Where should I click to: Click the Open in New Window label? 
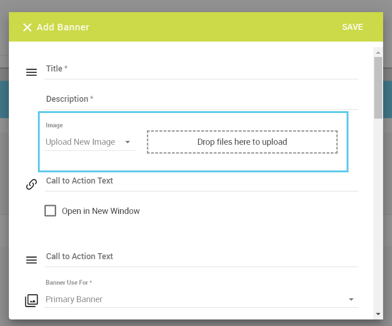tap(101, 211)
